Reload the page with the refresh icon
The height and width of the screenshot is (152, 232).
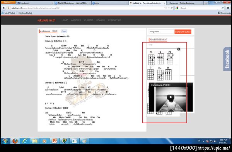(x=171, y=8)
